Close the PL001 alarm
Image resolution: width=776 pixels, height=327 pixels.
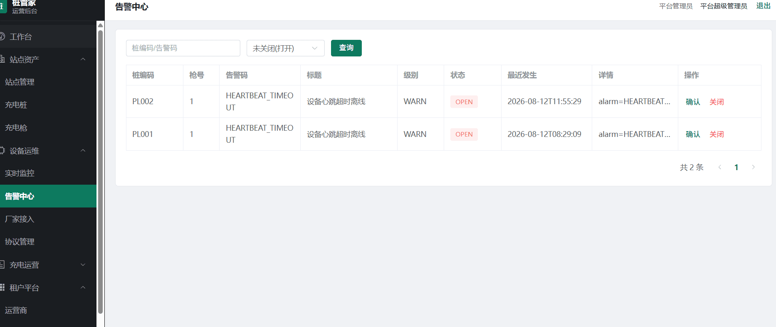[717, 134]
